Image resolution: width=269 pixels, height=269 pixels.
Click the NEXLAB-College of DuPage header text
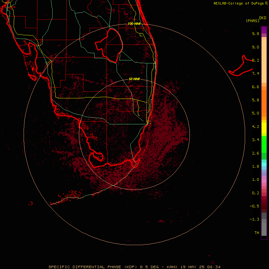point(240,3)
